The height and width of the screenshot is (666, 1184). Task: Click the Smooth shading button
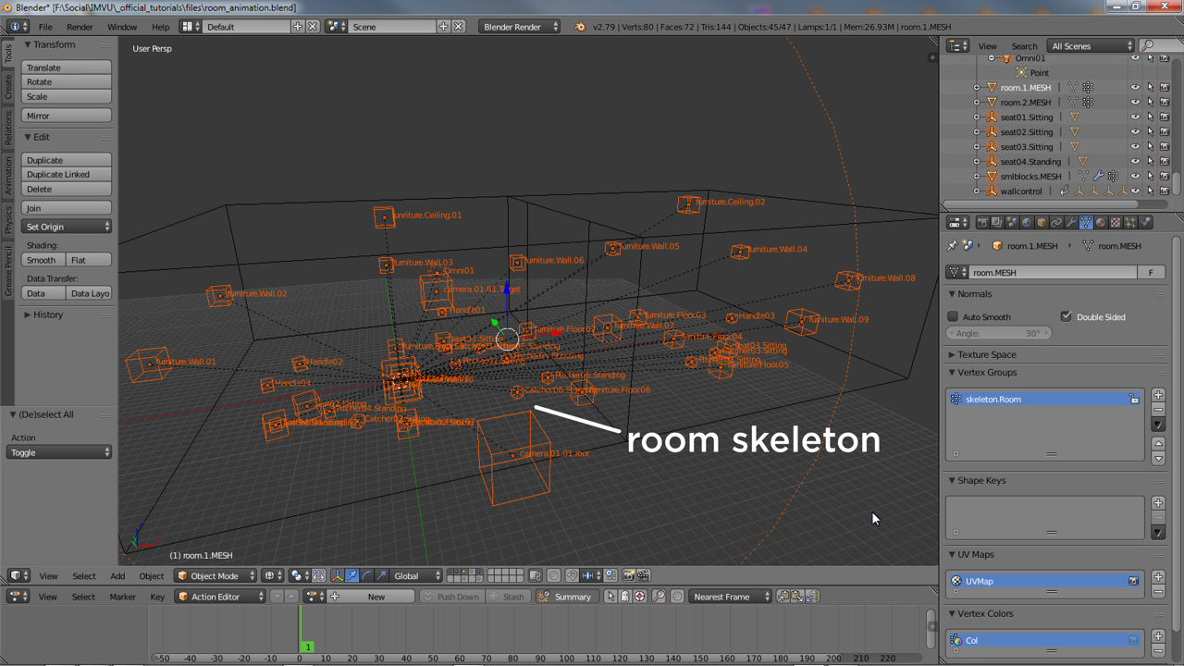(43, 260)
